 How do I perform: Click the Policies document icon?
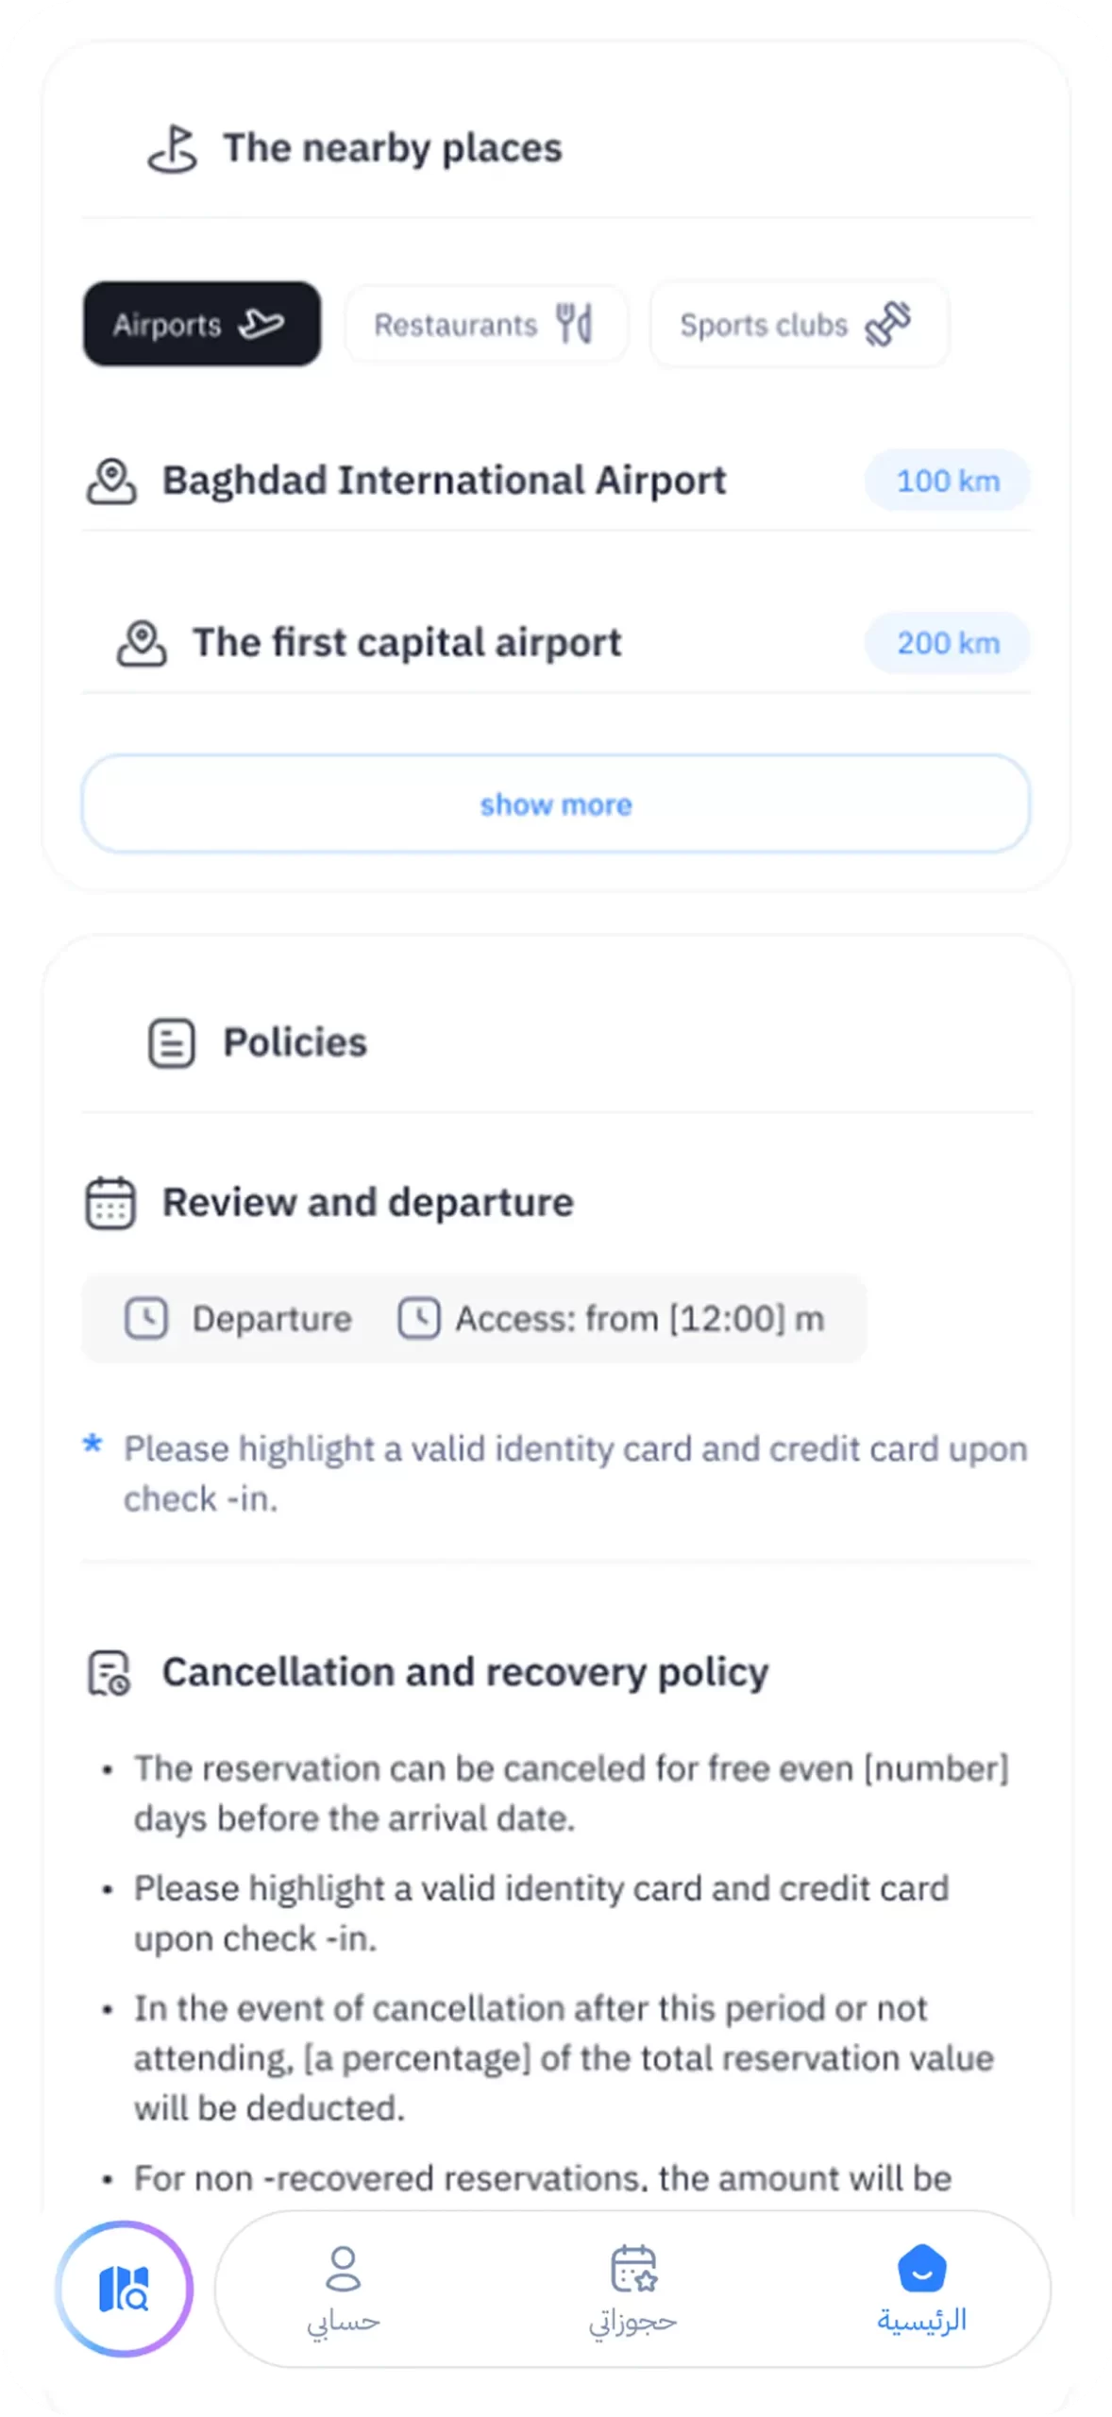pyautogui.click(x=172, y=1043)
